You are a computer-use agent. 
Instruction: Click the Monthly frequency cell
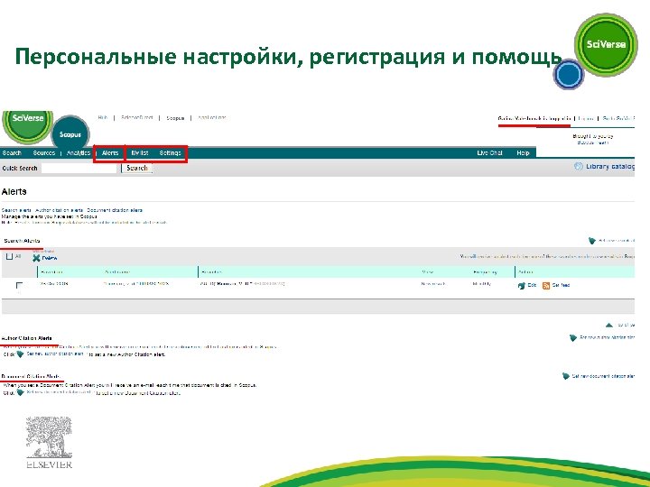(482, 284)
